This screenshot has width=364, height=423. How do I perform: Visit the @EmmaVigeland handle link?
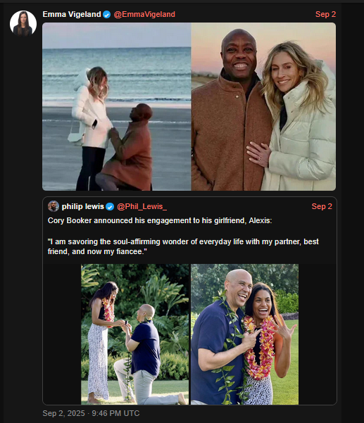tap(144, 14)
